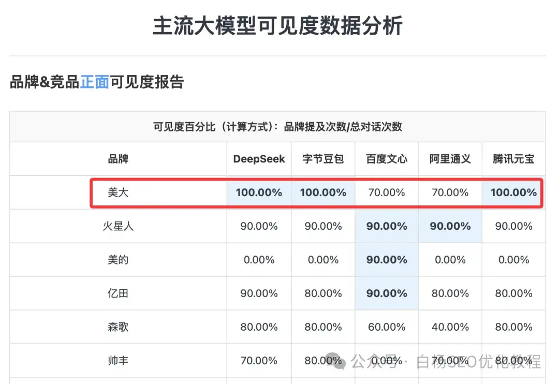The width and height of the screenshot is (559, 384).
Task: Click the 阿里通义 column header
Action: click(450, 159)
